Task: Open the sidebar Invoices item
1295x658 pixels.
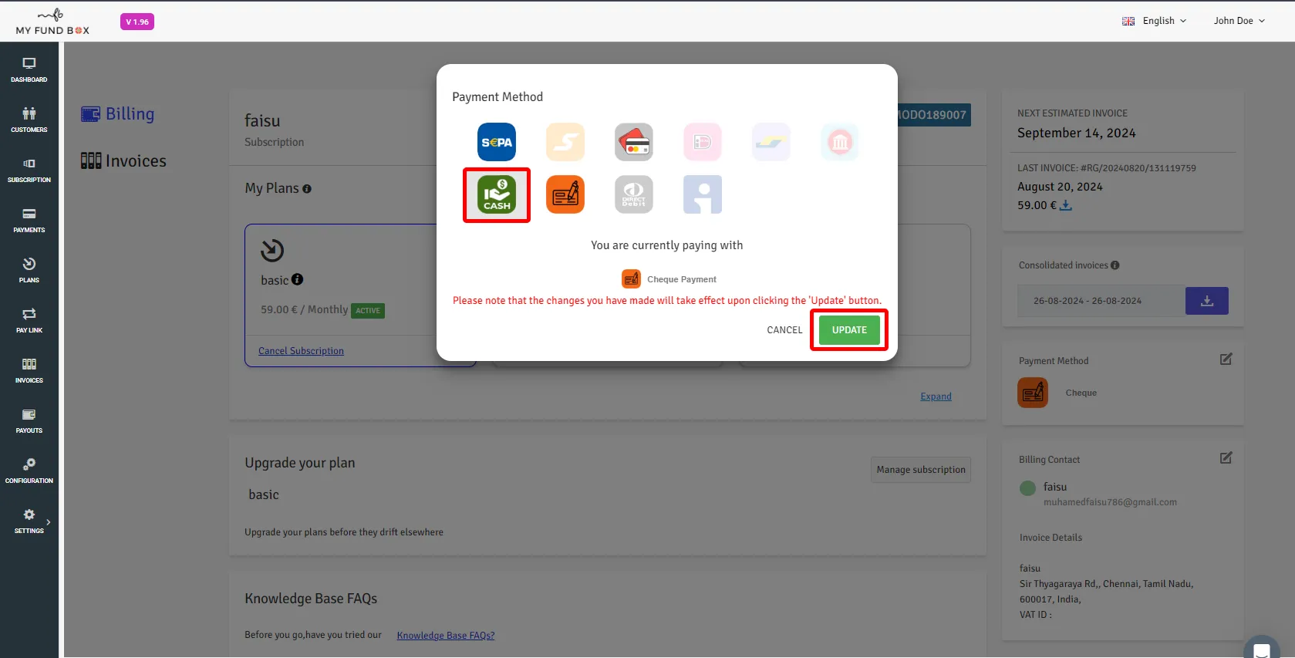Action: (29, 370)
